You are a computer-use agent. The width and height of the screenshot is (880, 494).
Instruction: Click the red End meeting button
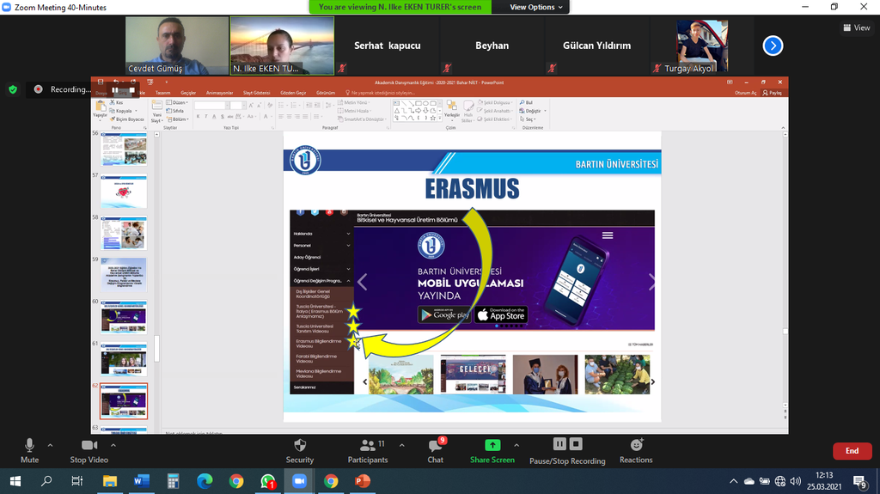(x=852, y=451)
